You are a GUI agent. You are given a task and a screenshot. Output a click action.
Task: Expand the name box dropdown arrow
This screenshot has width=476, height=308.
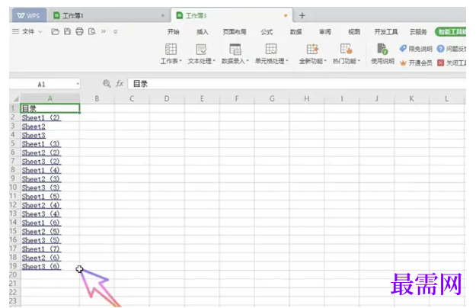click(78, 84)
